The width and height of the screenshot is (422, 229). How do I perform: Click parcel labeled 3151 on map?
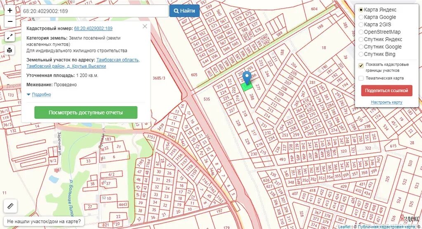[151, 137]
